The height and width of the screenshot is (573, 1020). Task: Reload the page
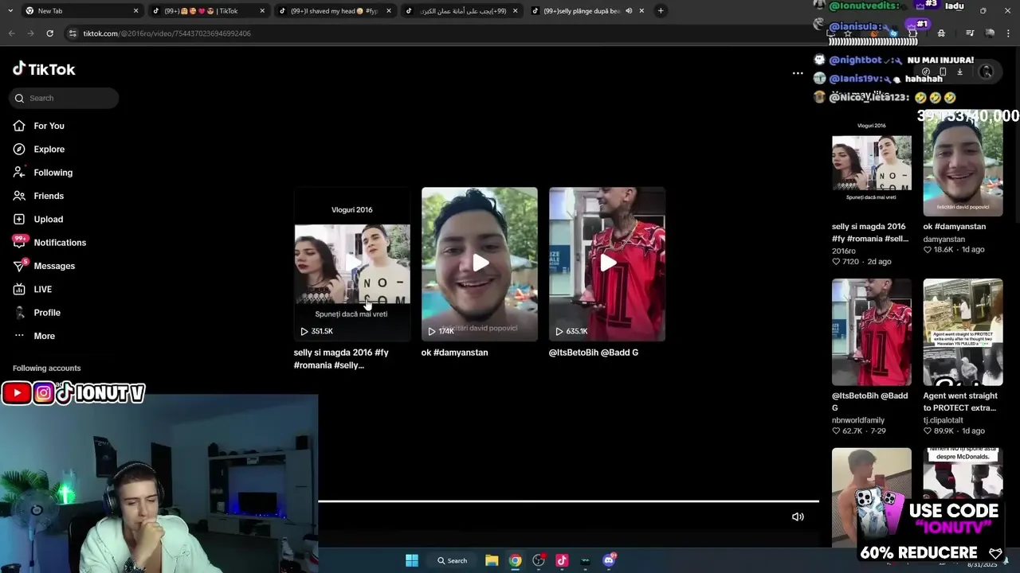tap(49, 33)
